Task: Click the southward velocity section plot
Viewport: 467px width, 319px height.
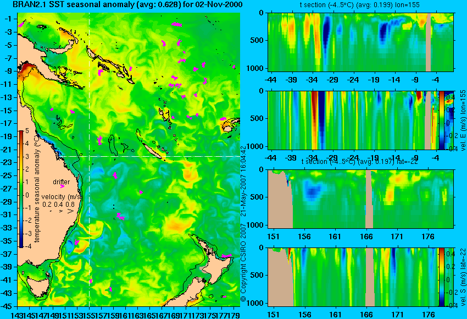Action: (353, 277)
